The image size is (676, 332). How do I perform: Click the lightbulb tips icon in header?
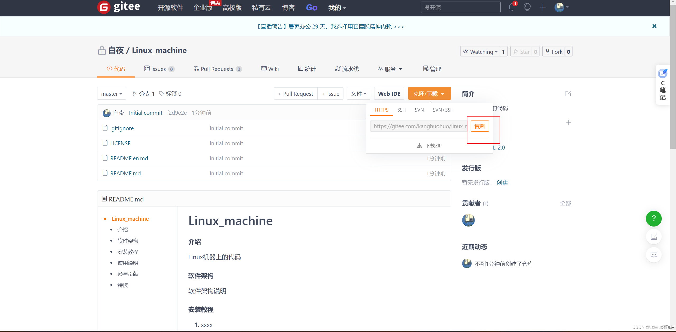527,7
